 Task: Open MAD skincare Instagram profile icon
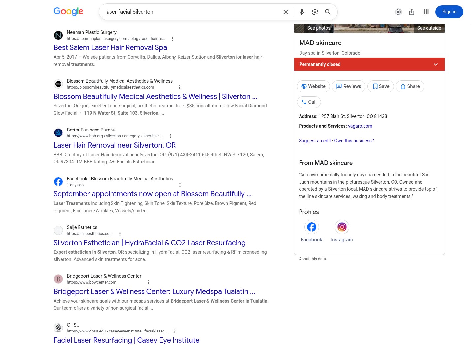click(x=342, y=227)
